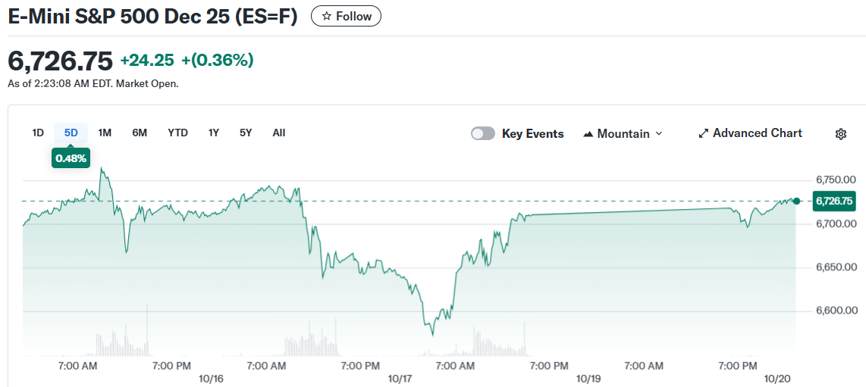Show the YTD chart range
Image resolution: width=866 pixels, height=387 pixels.
pyautogui.click(x=177, y=133)
